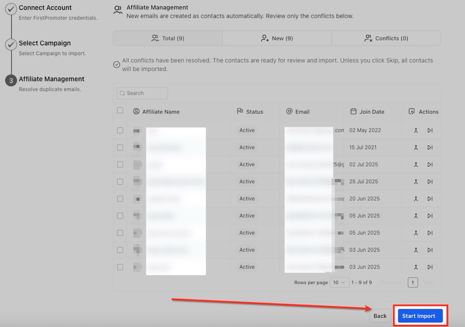Click the affiliate Search field
This screenshot has width=465, height=327.
tap(142, 93)
